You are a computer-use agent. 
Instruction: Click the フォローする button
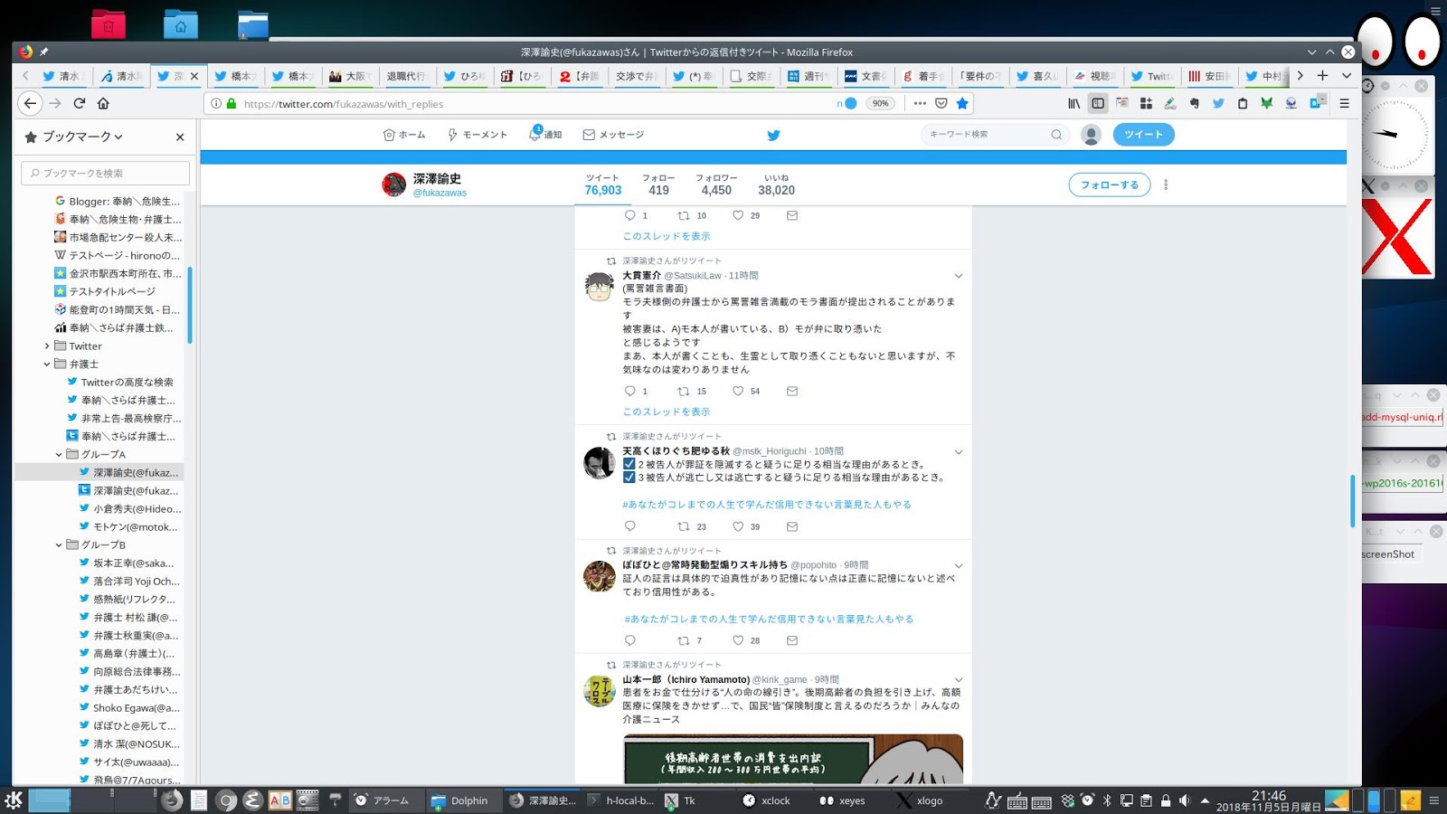click(x=1110, y=185)
